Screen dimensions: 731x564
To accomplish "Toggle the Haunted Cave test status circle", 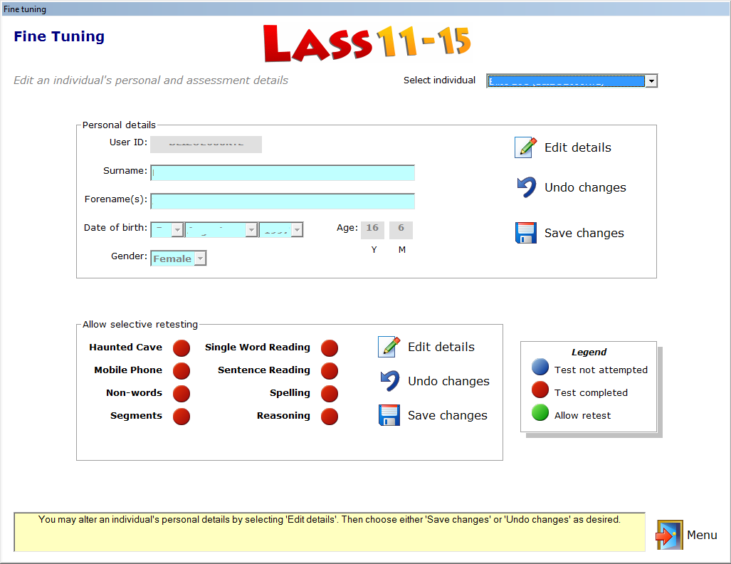I will coord(182,348).
